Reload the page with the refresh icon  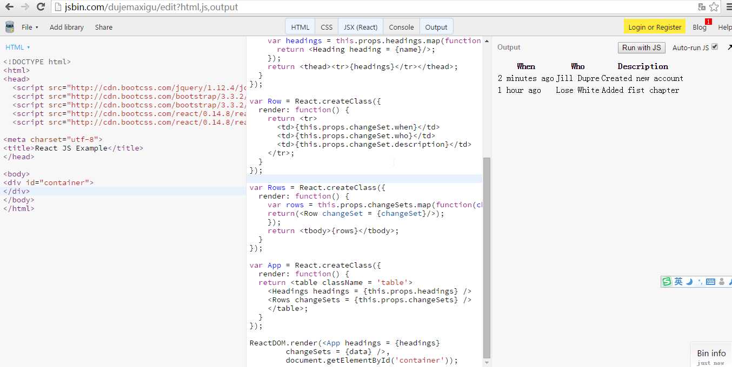click(41, 7)
